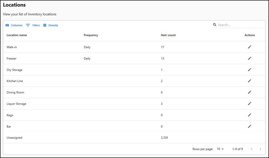Change table Density setting

click(51, 25)
